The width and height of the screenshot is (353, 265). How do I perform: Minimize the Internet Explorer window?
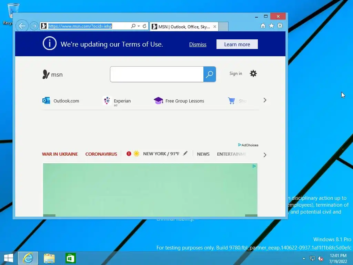click(256, 17)
